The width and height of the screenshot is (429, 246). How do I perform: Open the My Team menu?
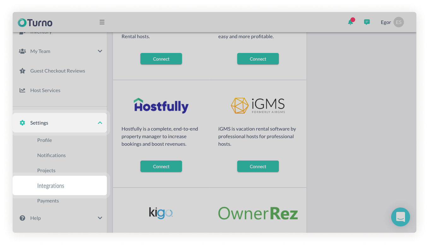pyautogui.click(x=60, y=51)
